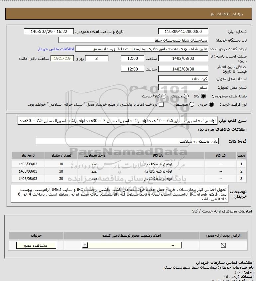Click the buyer notes توضیحات خریدار text box

pyautogui.click(x=119, y=194)
